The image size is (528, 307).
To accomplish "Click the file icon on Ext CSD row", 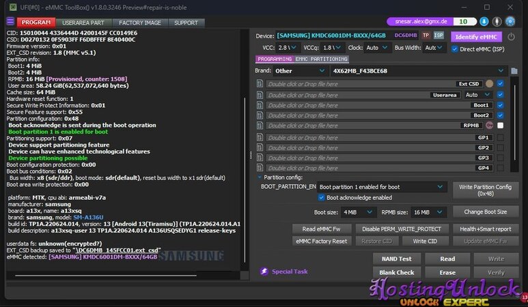I will (x=260, y=84).
